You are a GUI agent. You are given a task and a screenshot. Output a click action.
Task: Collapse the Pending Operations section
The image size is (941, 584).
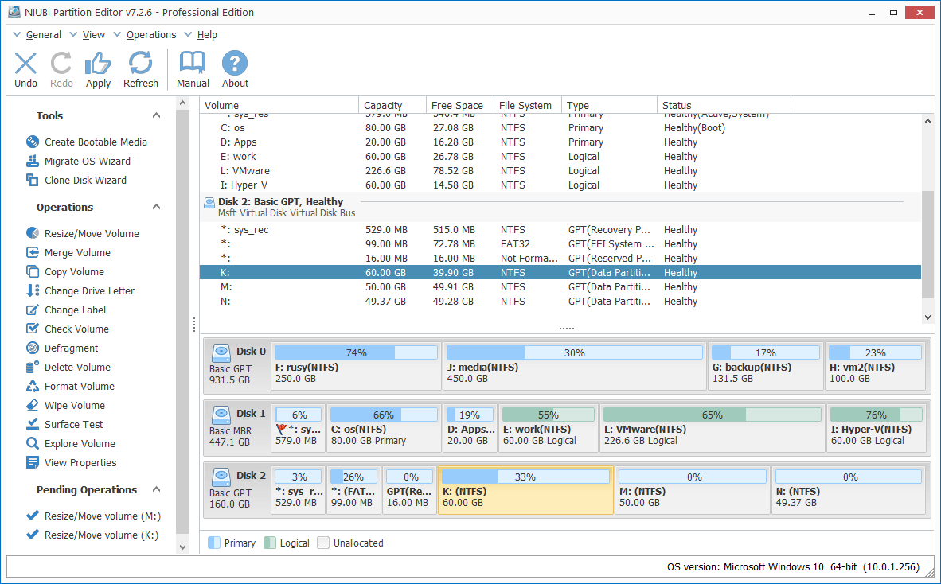click(157, 490)
